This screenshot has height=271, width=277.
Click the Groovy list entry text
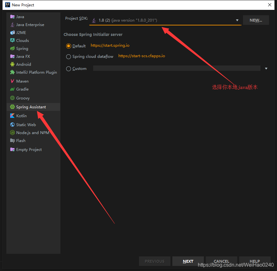(x=23, y=98)
